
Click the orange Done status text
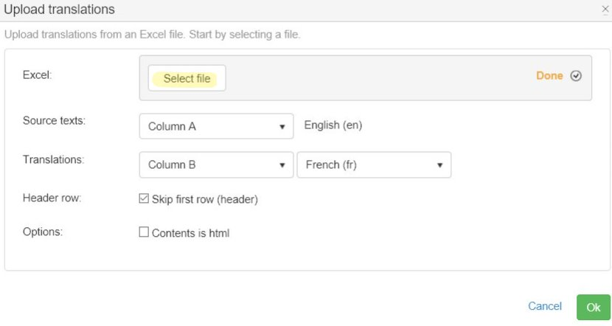tap(549, 76)
